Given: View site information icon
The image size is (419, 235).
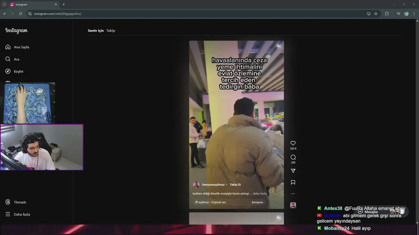Looking at the screenshot, I should pos(30,14).
